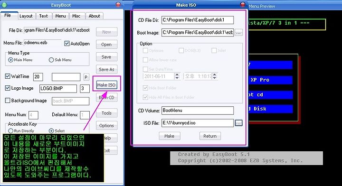Toggle Set Date/Time checkbox
The width and height of the screenshot is (342, 186).
click(145, 69)
